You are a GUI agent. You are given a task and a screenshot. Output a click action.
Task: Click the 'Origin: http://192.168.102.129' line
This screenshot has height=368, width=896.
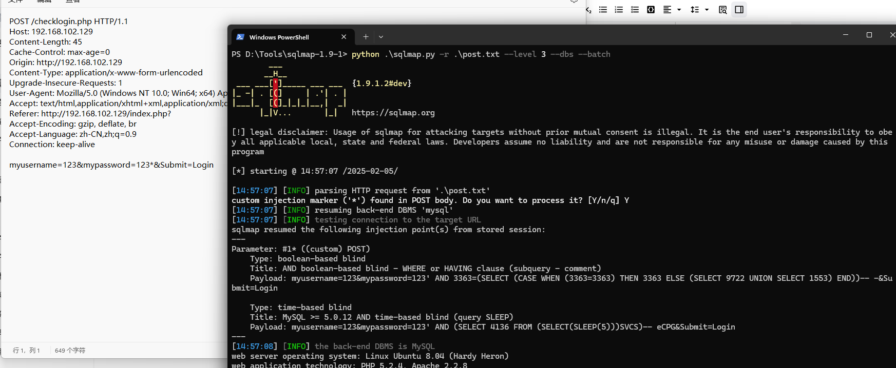point(66,63)
